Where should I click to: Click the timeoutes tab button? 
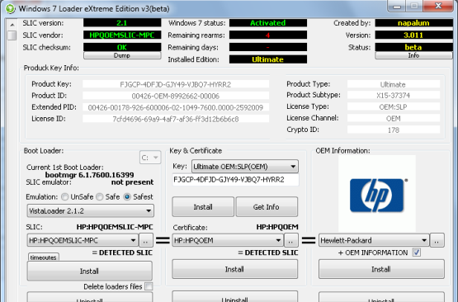pyautogui.click(x=44, y=257)
